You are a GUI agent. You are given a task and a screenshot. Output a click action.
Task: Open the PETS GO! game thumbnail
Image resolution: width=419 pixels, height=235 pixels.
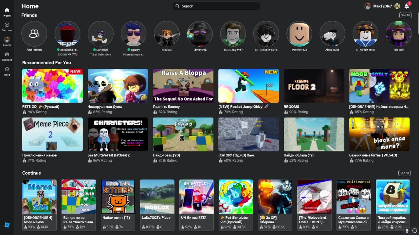52,86
